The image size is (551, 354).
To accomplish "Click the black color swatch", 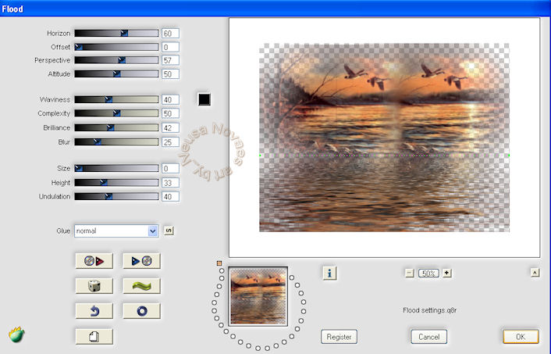I will click(204, 99).
